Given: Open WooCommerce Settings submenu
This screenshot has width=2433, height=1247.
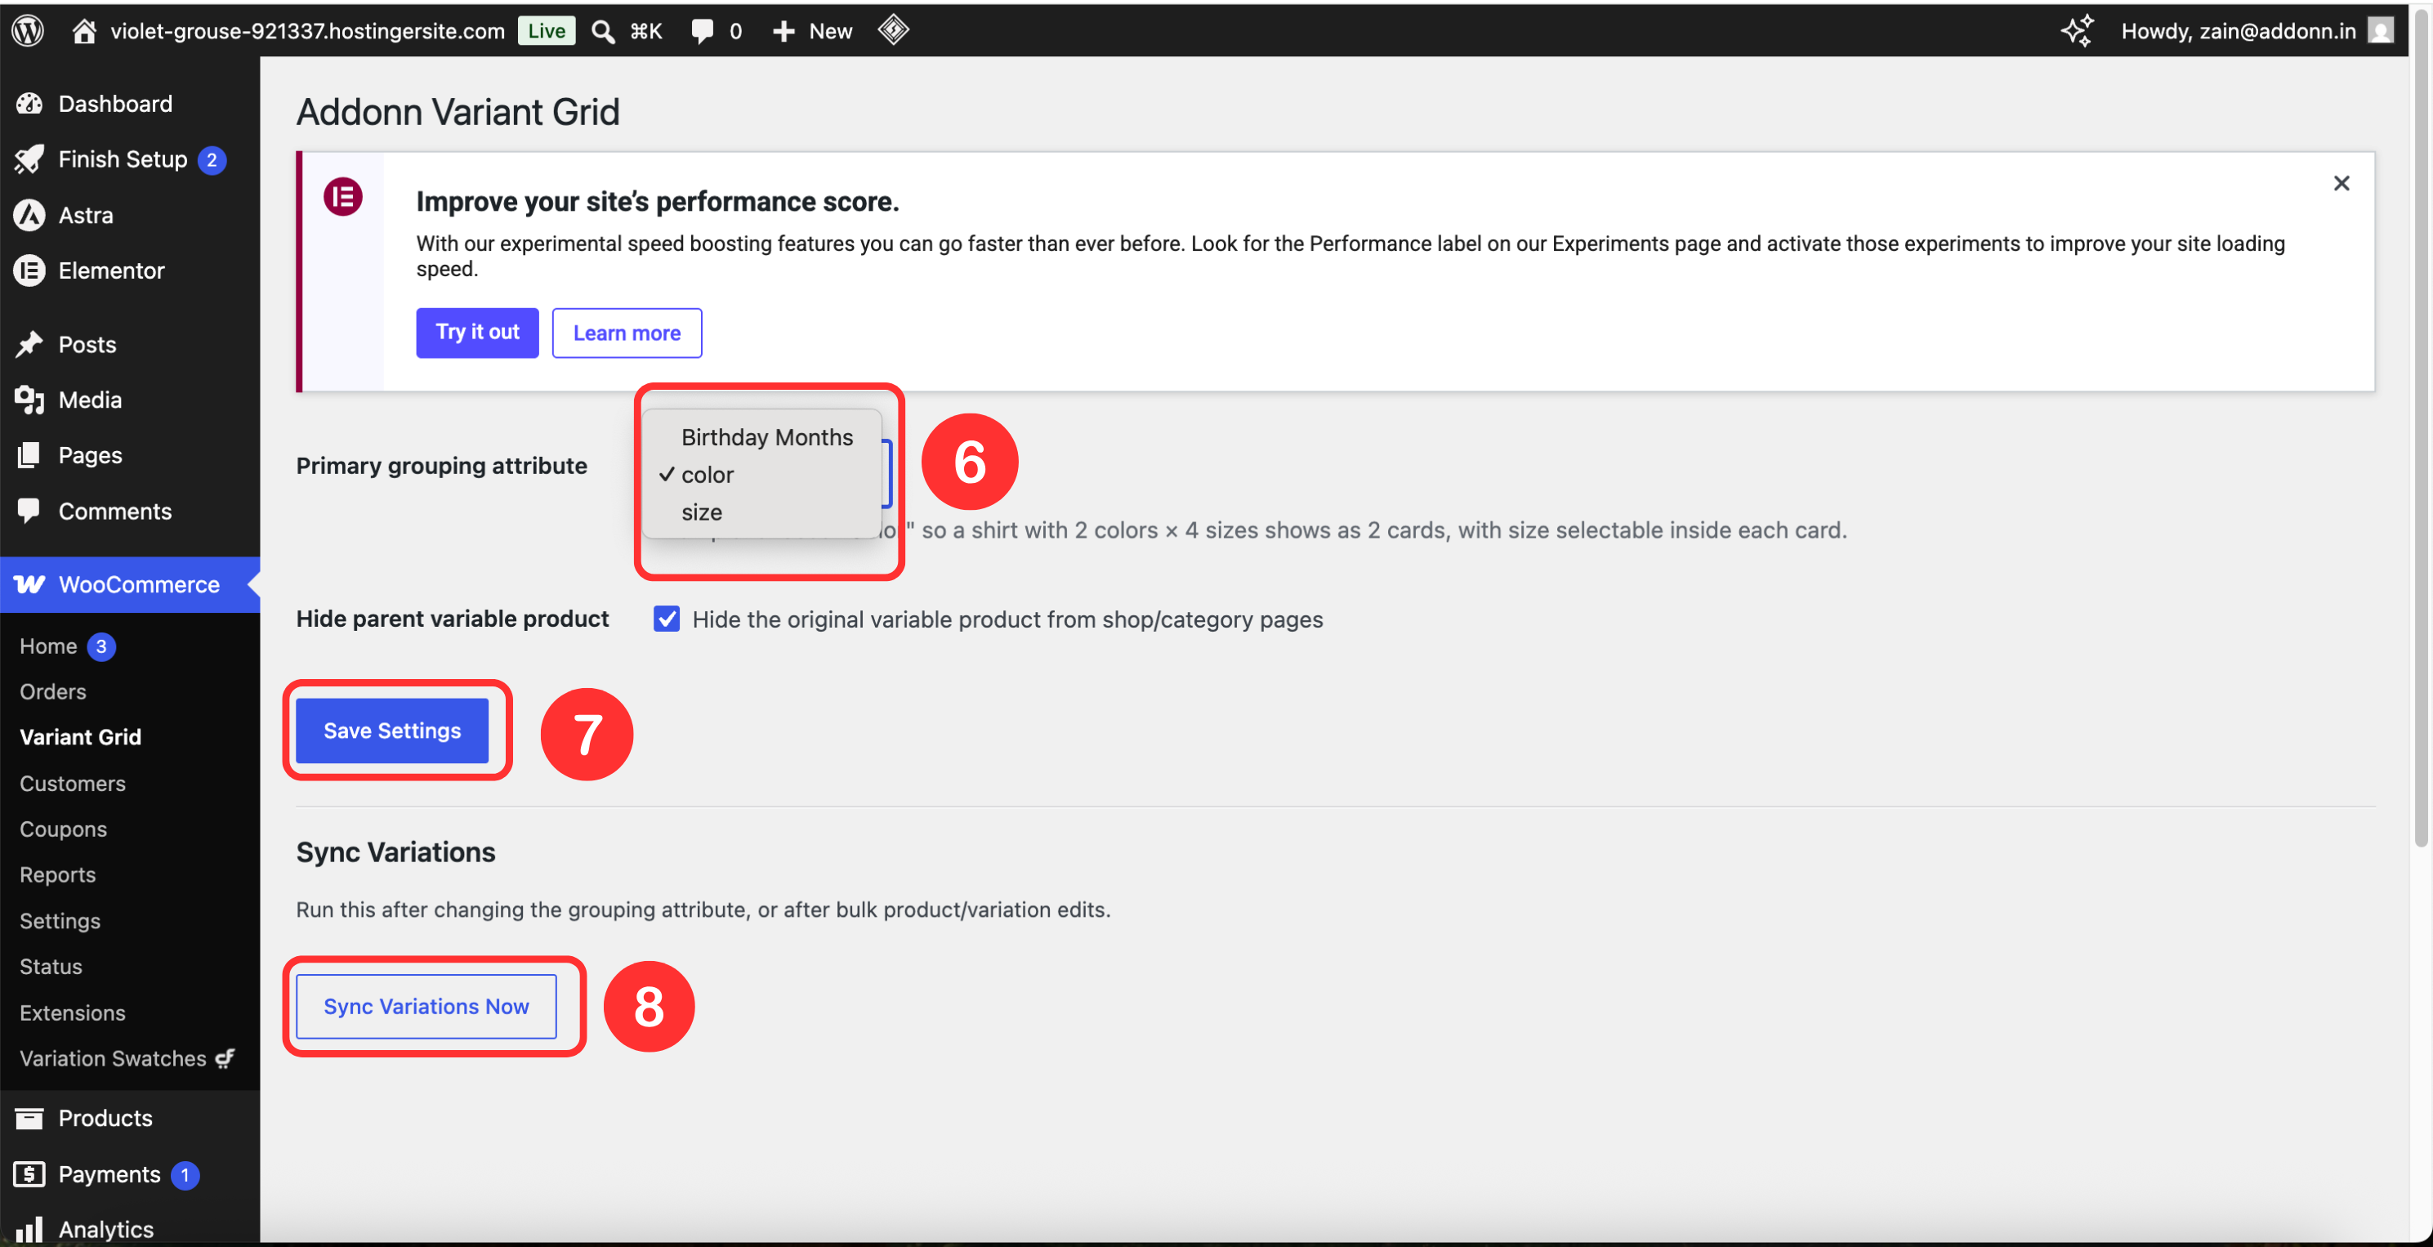Looking at the screenshot, I should tap(60, 921).
